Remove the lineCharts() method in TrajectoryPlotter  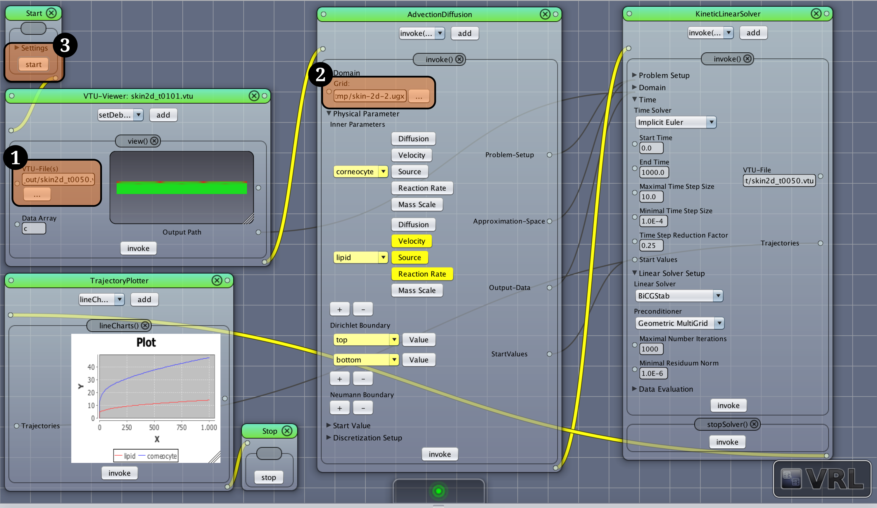tap(145, 326)
